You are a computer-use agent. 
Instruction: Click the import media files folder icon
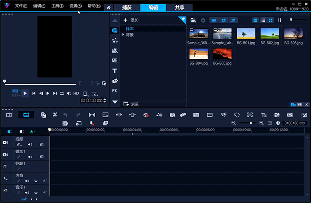[193, 20]
